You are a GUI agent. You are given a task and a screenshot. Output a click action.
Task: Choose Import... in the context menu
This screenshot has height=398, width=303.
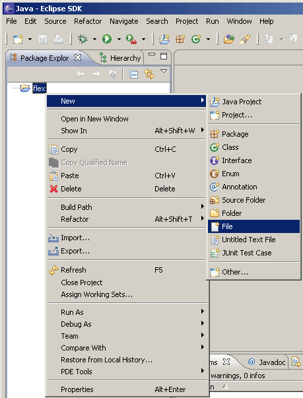pyautogui.click(x=127, y=238)
